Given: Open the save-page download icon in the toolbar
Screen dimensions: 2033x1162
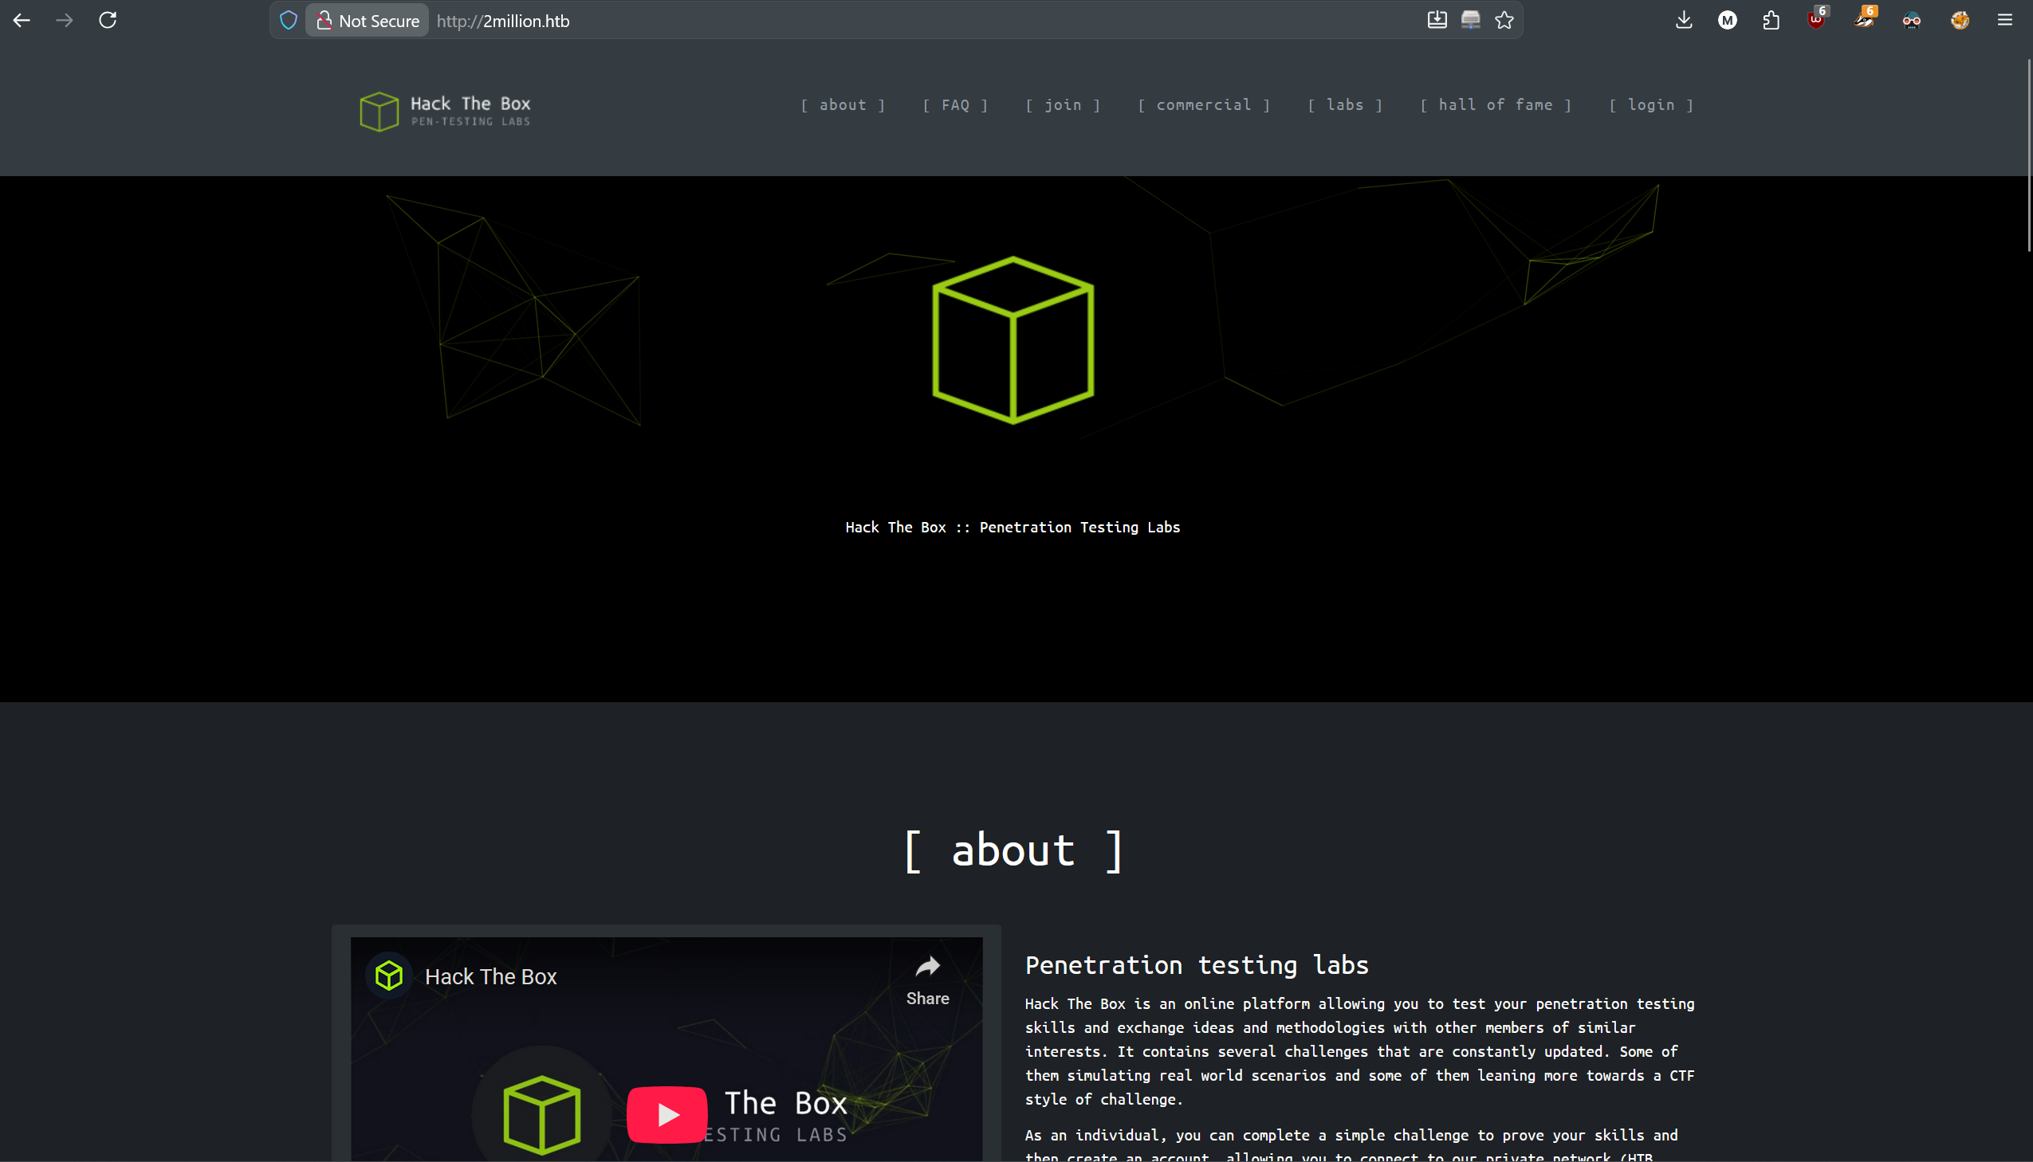Looking at the screenshot, I should tap(1437, 20).
